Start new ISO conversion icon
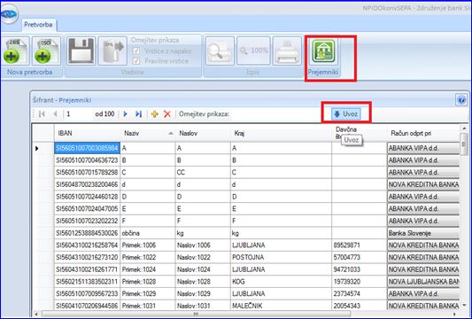Viewport: 472px width, 319px height. pos(46,51)
